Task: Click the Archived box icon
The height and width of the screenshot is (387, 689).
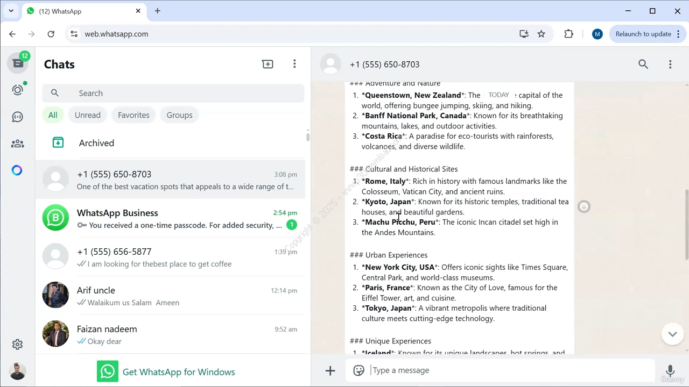Action: point(58,142)
